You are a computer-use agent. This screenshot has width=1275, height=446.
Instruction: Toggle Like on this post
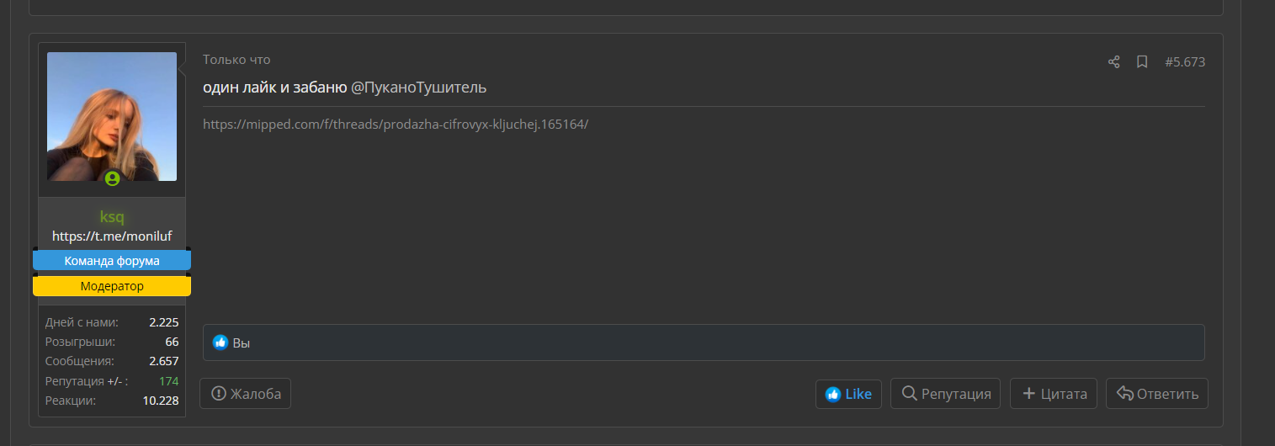pyautogui.click(x=848, y=394)
